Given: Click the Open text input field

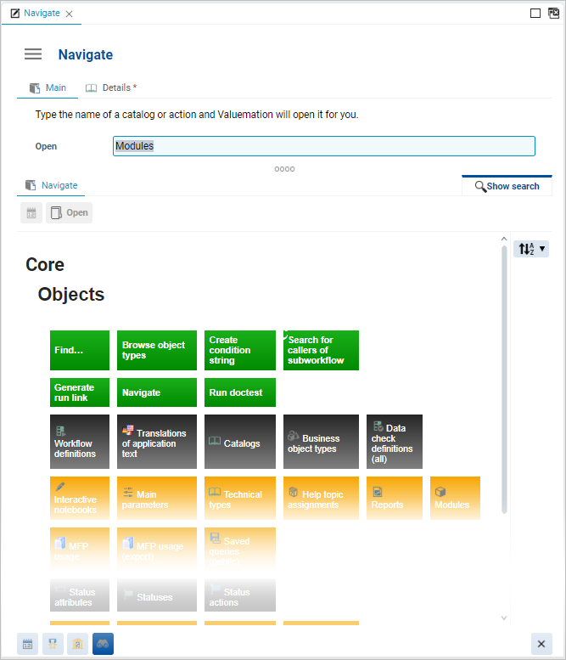Looking at the screenshot, I should (x=323, y=146).
